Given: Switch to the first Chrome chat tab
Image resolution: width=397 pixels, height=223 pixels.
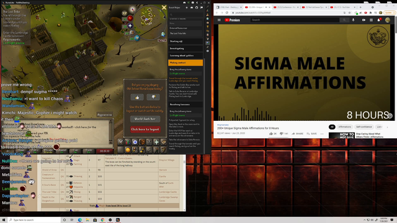Looking at the screenshot, I should pos(229,7).
